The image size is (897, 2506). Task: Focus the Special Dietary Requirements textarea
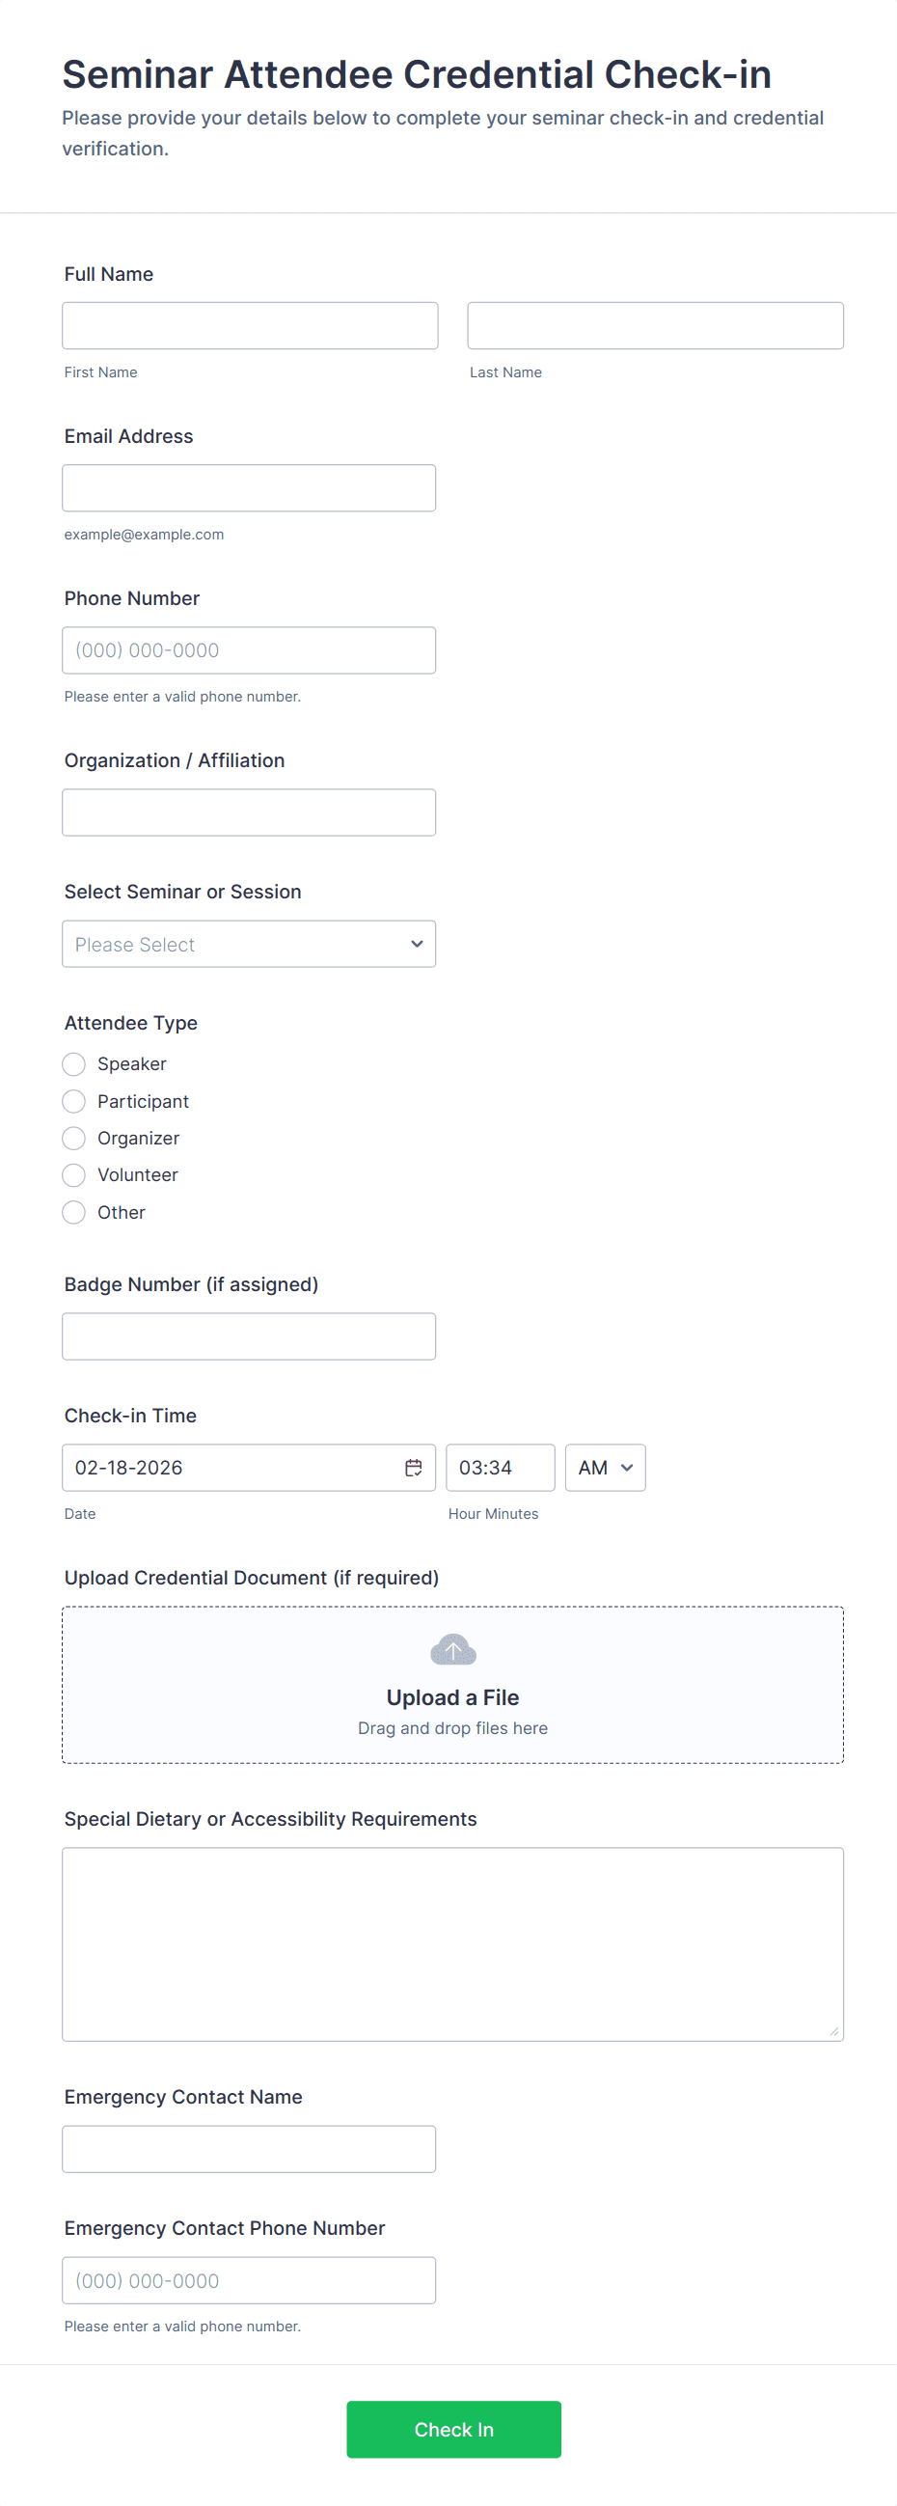452,1943
